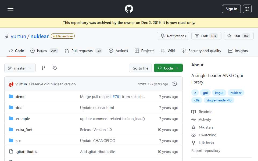Click the src folder icon

(11, 140)
